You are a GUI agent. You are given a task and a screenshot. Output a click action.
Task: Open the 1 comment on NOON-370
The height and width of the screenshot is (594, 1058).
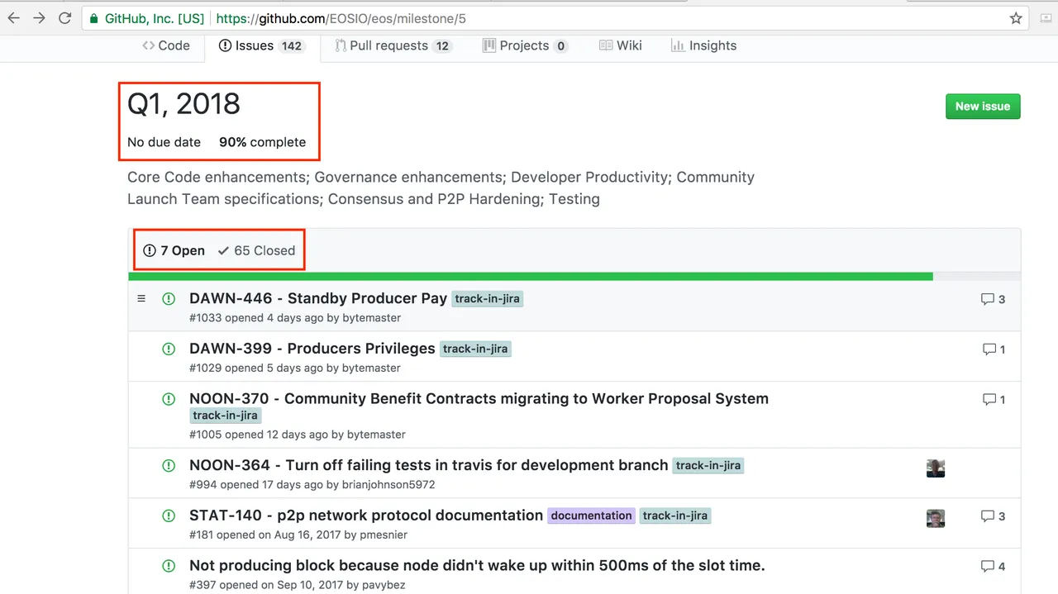[994, 399]
